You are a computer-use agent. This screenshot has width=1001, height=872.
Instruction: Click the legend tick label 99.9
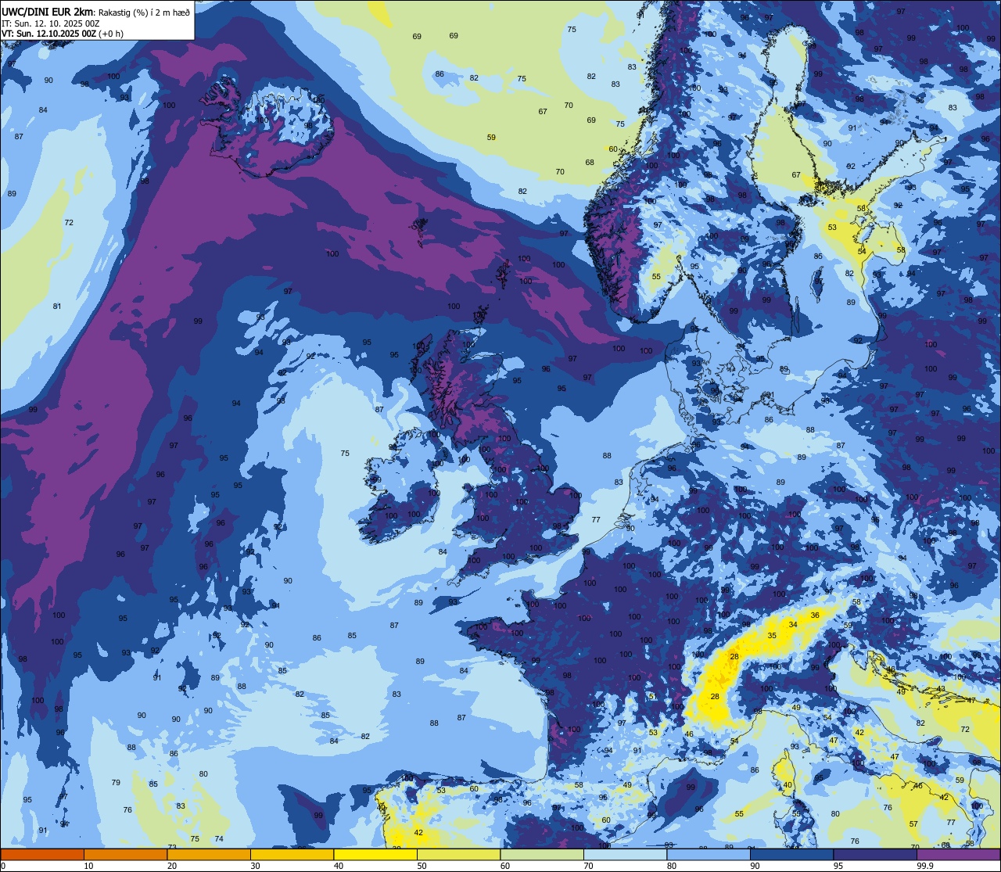925,866
